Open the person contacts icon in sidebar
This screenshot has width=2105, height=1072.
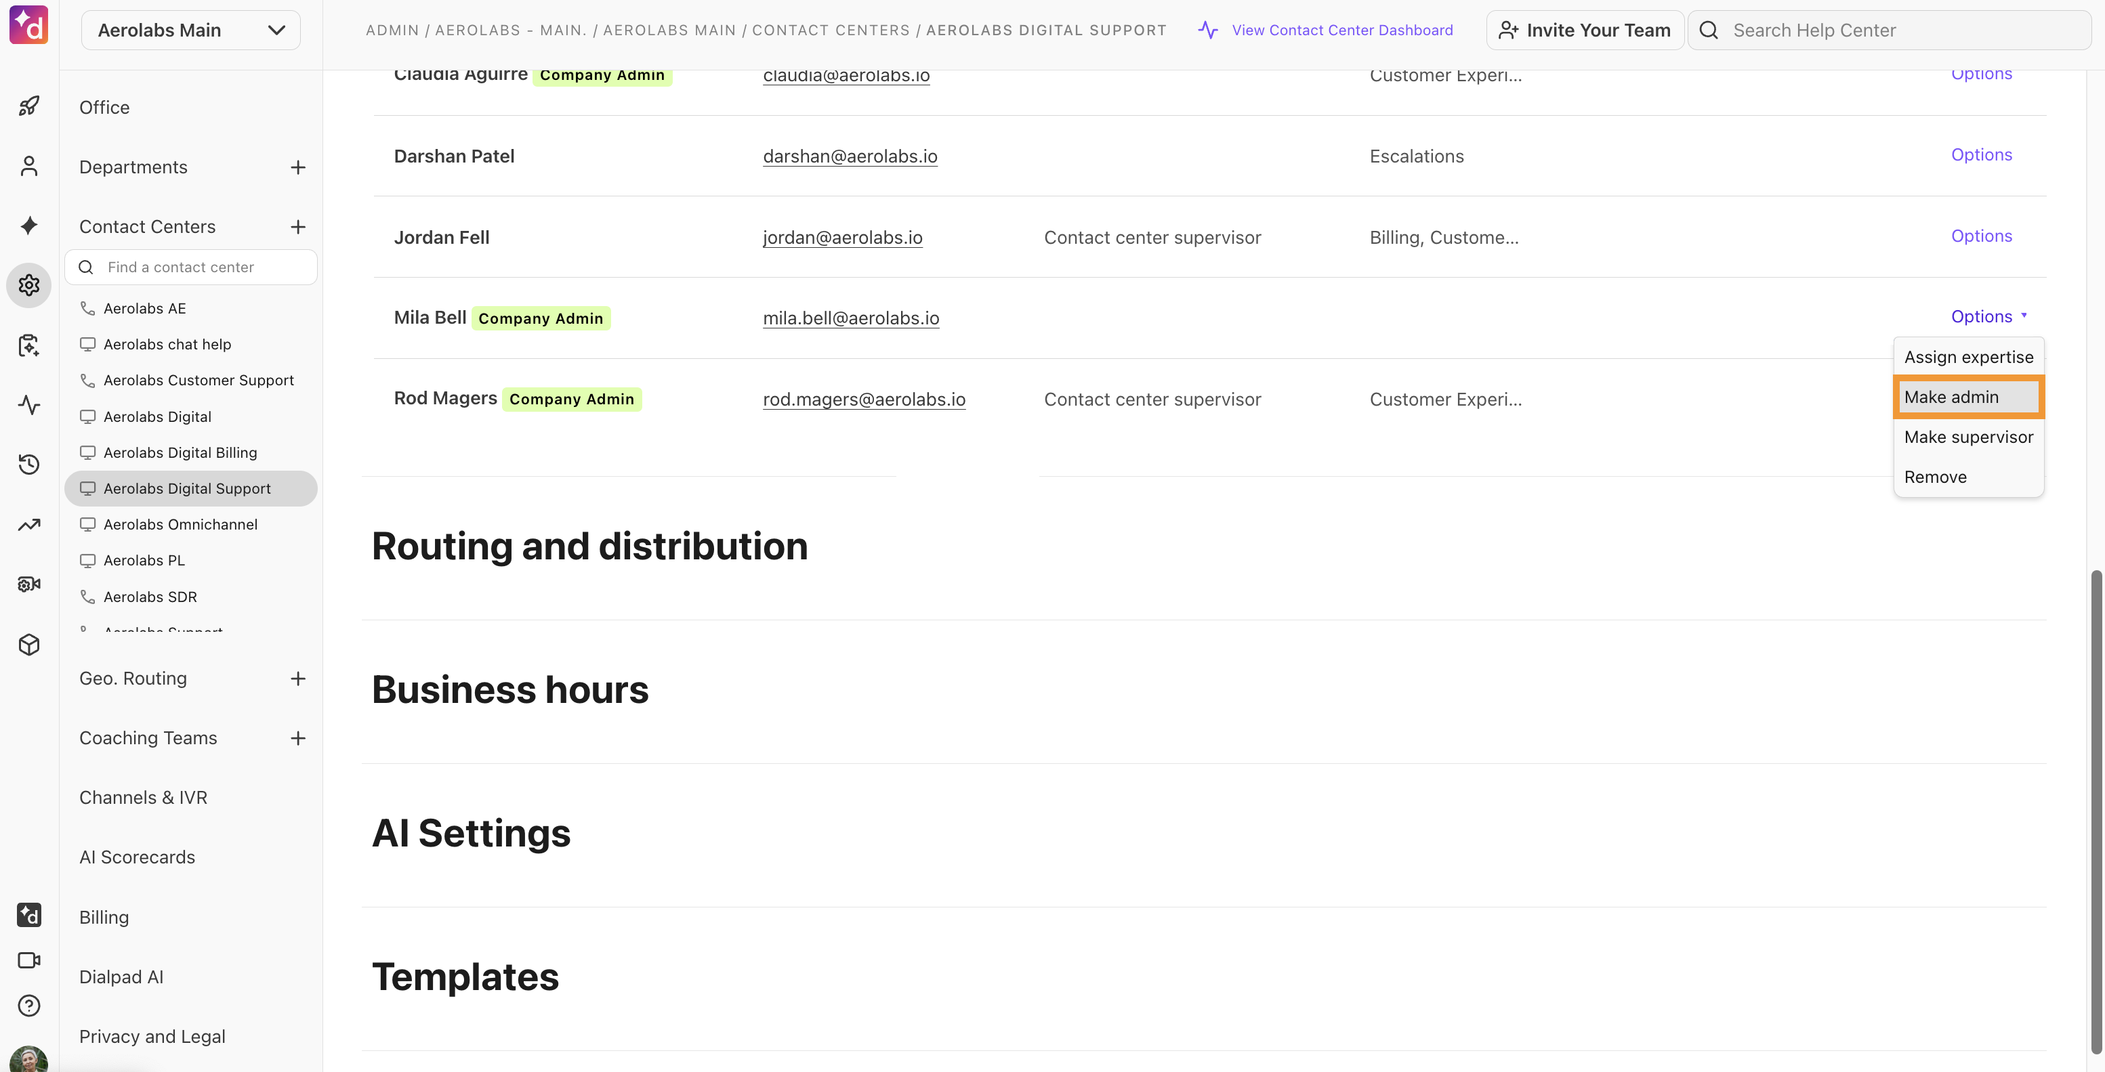(28, 166)
